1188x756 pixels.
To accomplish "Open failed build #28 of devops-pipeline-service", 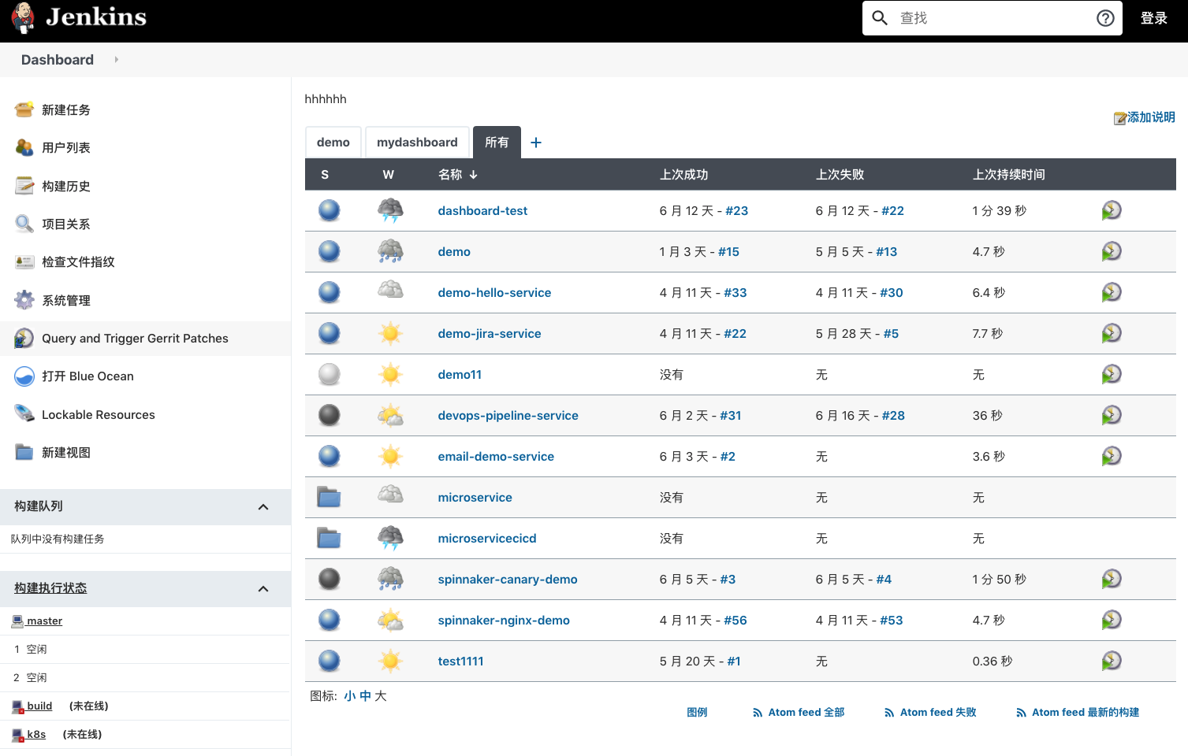I will (893, 416).
